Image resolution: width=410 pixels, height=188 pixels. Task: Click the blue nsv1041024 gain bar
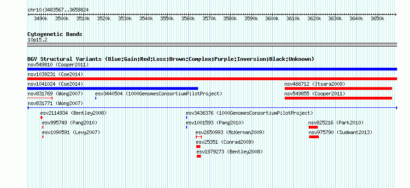pos(113,88)
